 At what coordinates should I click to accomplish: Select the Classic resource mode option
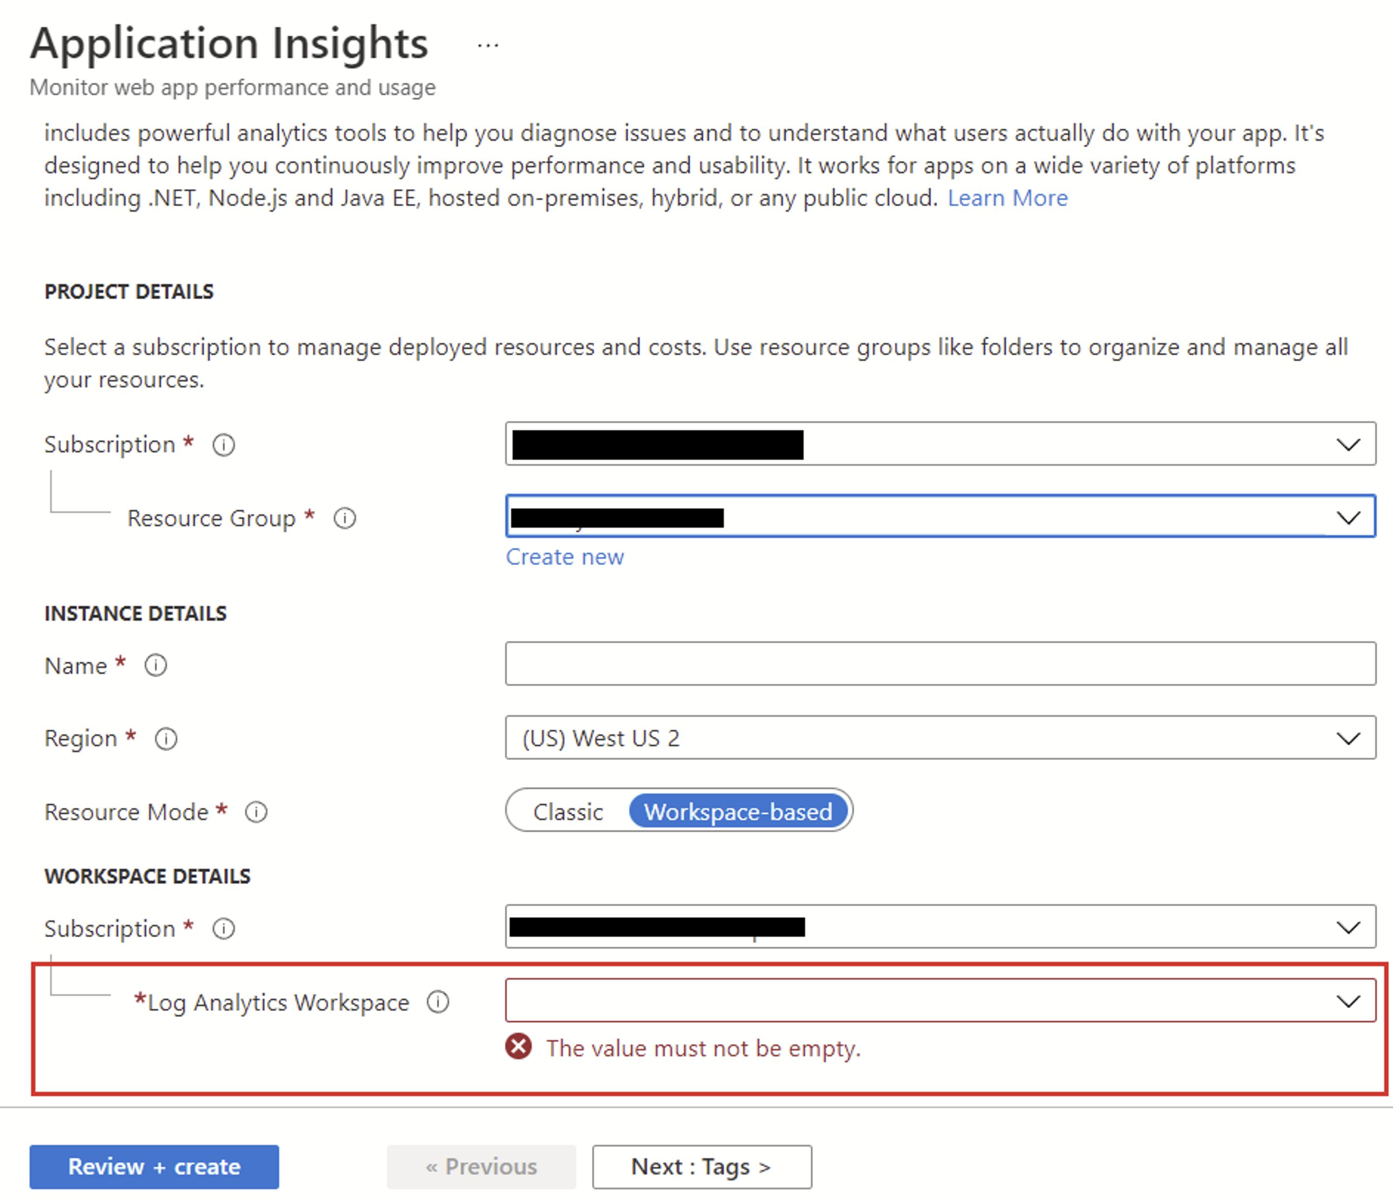(x=568, y=812)
